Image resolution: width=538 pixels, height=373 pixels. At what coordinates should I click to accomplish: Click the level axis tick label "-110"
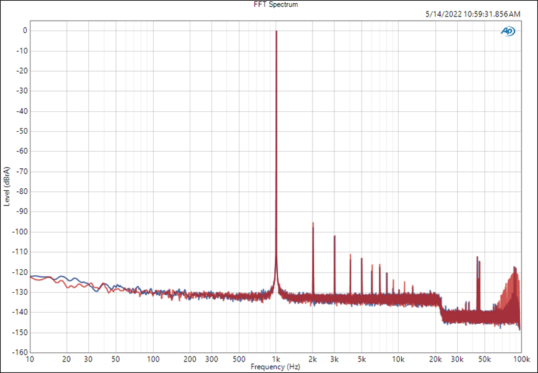[21, 252]
